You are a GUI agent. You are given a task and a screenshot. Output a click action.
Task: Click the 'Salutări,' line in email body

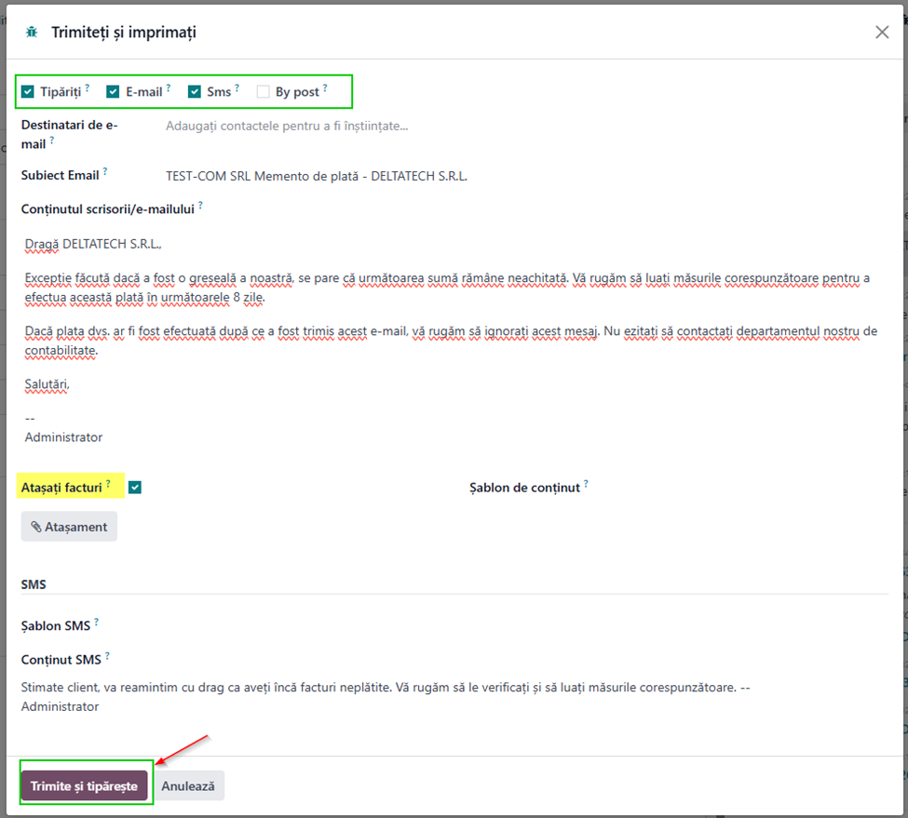[47, 384]
